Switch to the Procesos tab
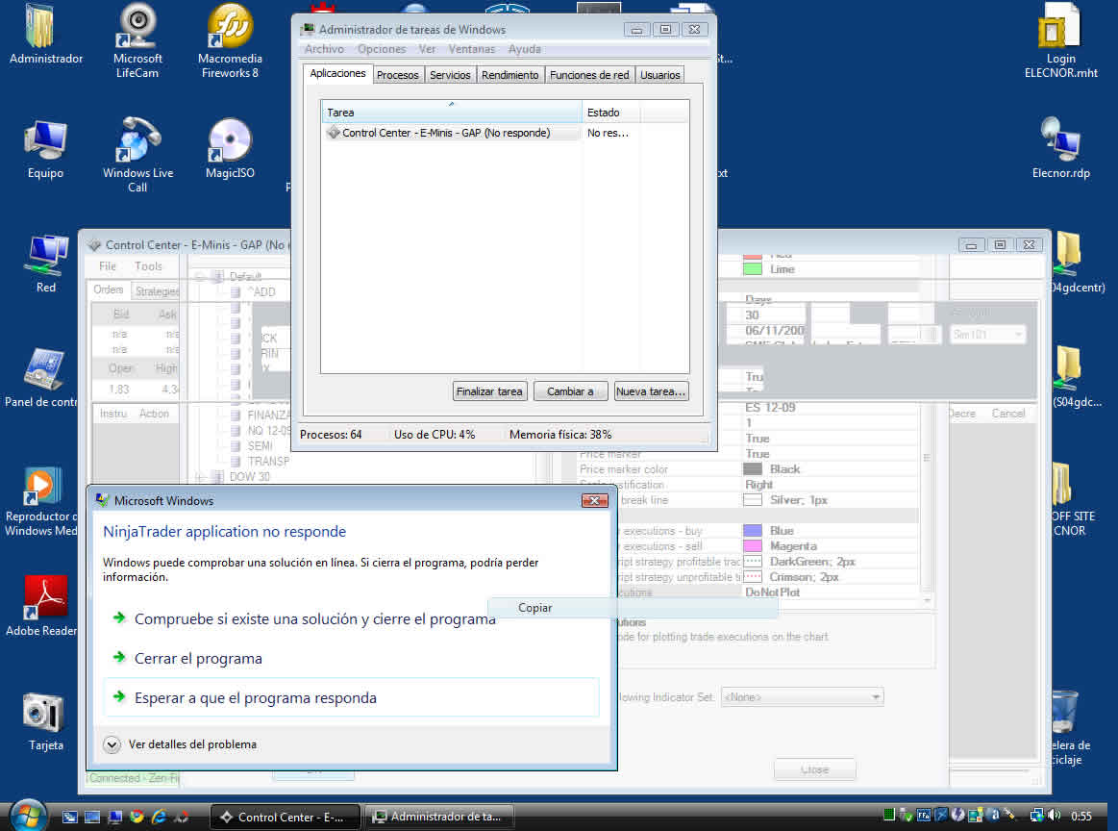The height and width of the screenshot is (831, 1118). click(397, 75)
